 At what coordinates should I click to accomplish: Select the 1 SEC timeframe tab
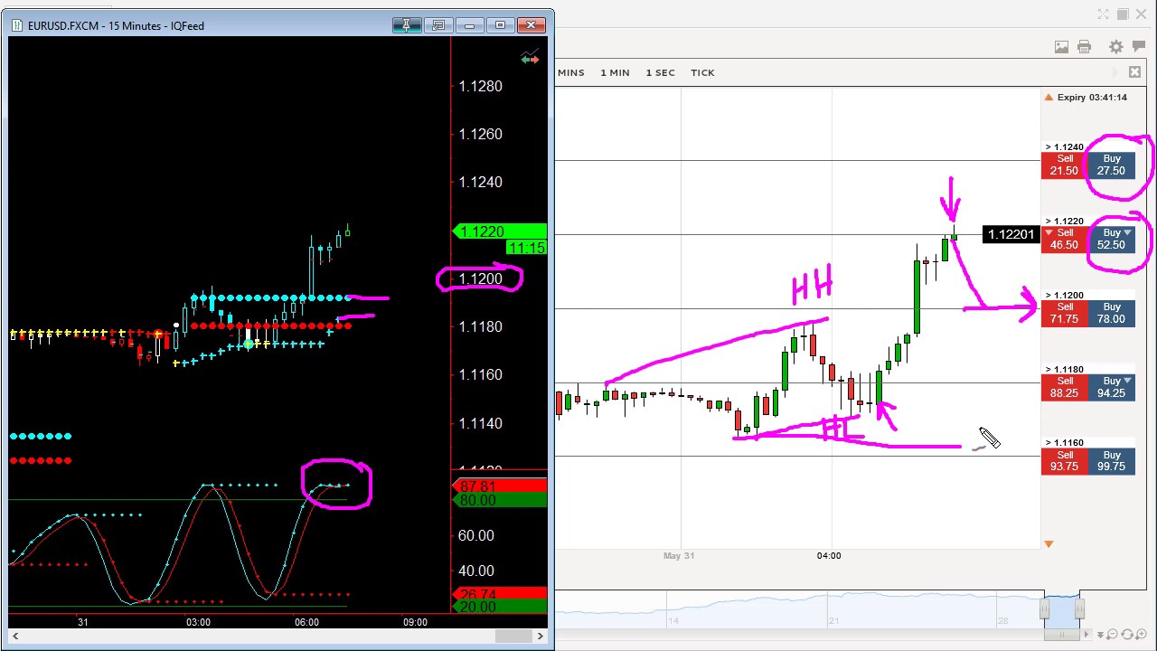[x=660, y=72]
